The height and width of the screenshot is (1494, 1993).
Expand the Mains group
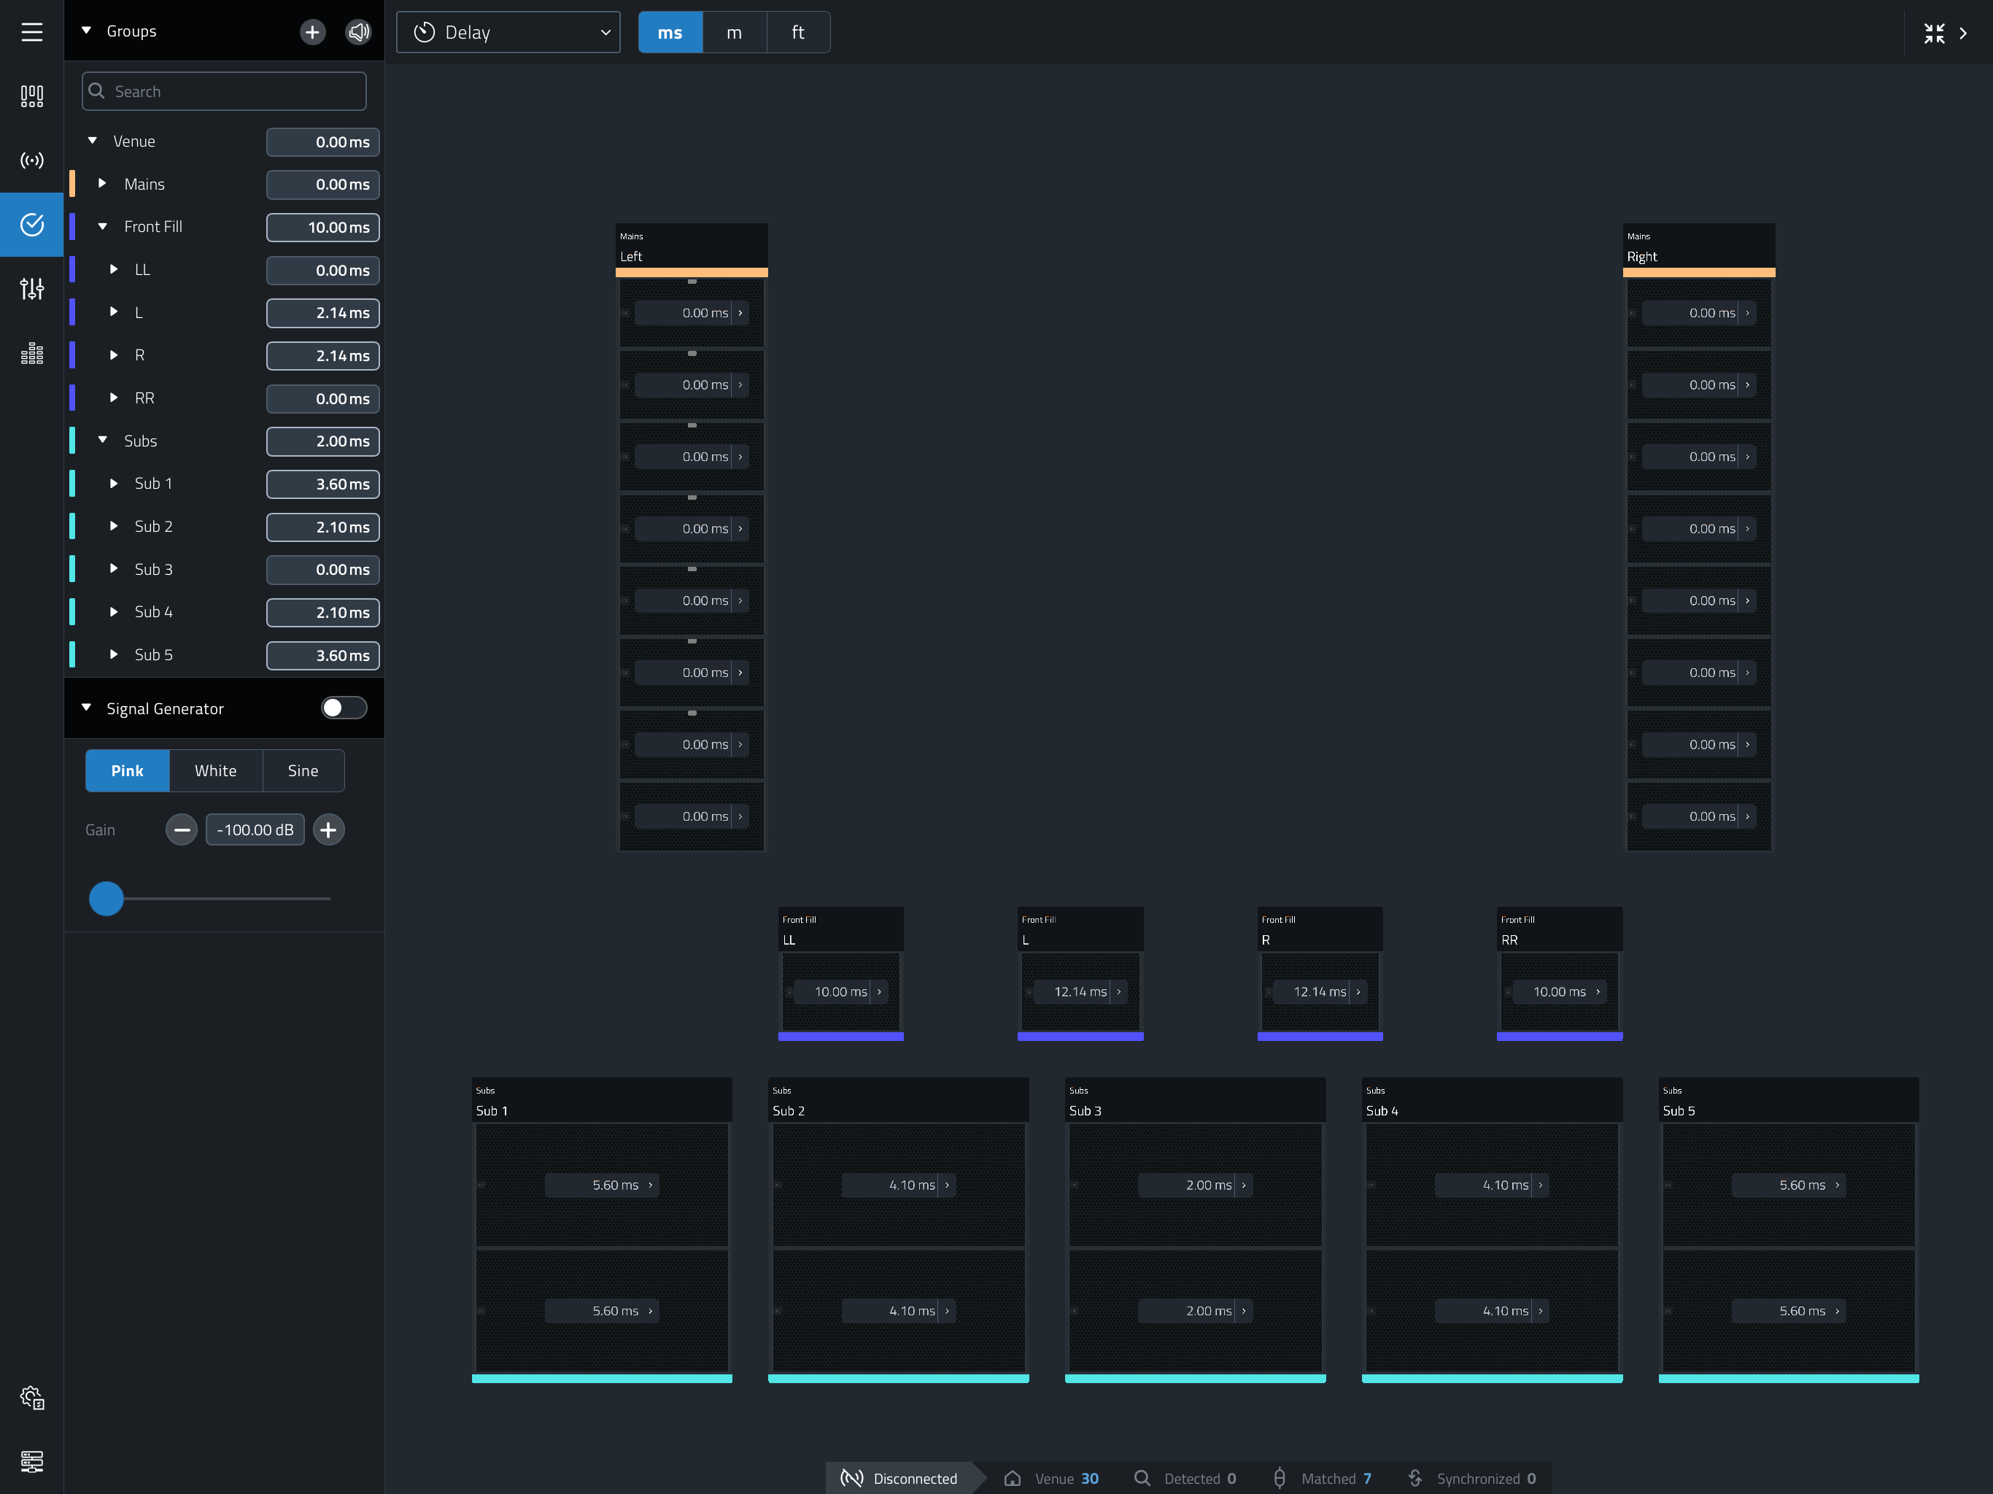103,183
